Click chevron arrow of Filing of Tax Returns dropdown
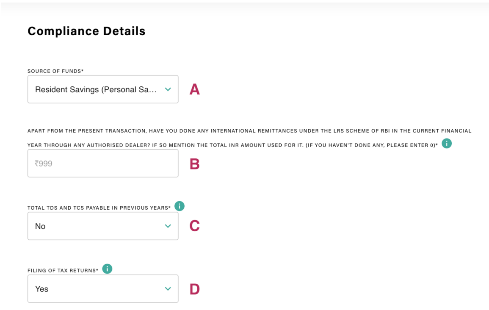This screenshot has width=489, height=310. [x=168, y=289]
